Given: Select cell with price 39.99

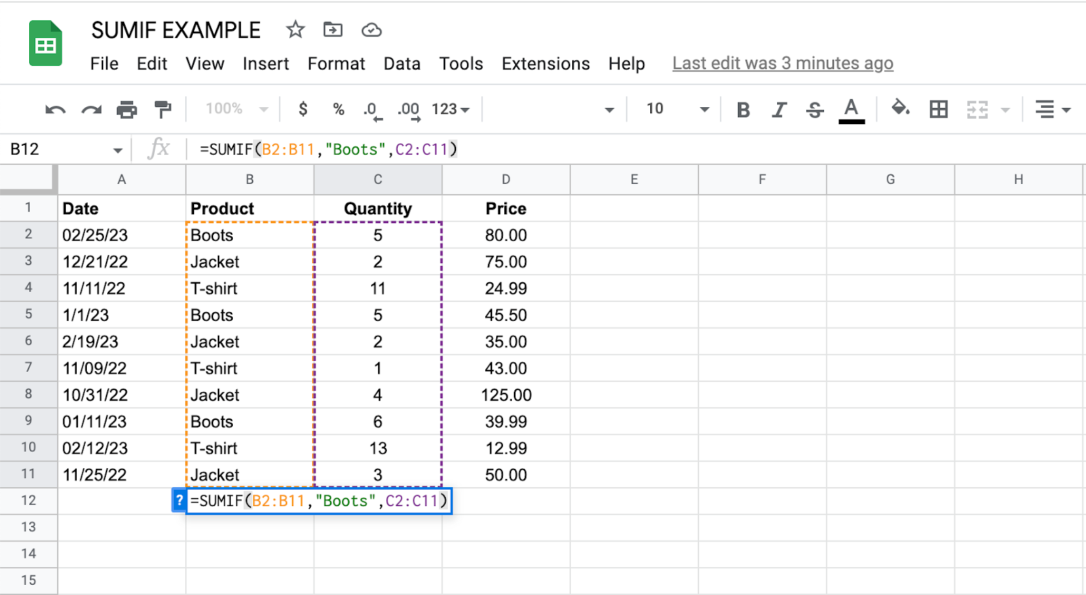Looking at the screenshot, I should (x=506, y=421).
